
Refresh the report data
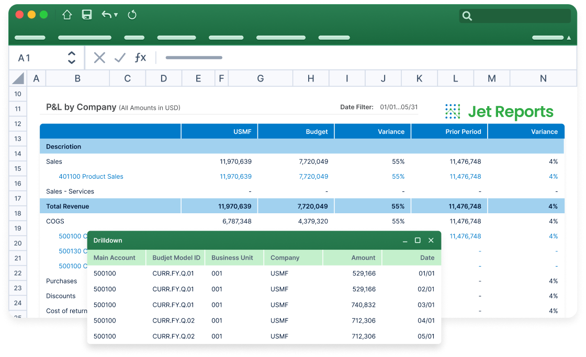[133, 15]
